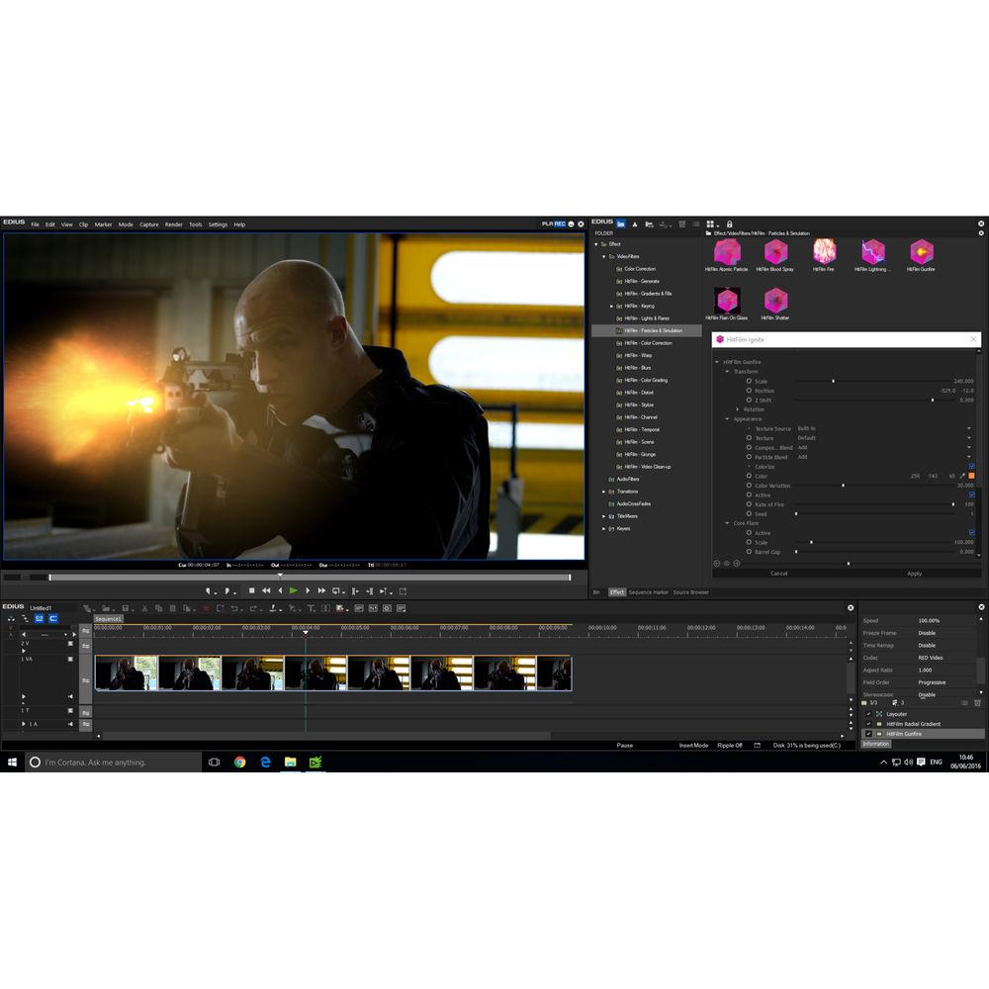The width and height of the screenshot is (989, 989).
Task: Toggle the Core Flare Active checkbox
Action: pos(971,532)
